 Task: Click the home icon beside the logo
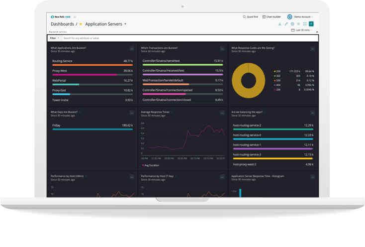pos(75,16)
